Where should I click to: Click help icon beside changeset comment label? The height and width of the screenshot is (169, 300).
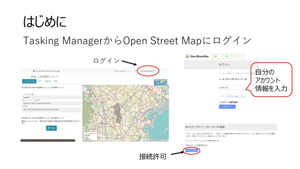(39, 100)
